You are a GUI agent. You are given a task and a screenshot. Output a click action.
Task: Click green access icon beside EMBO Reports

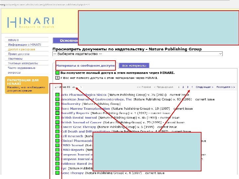(x=57, y=150)
